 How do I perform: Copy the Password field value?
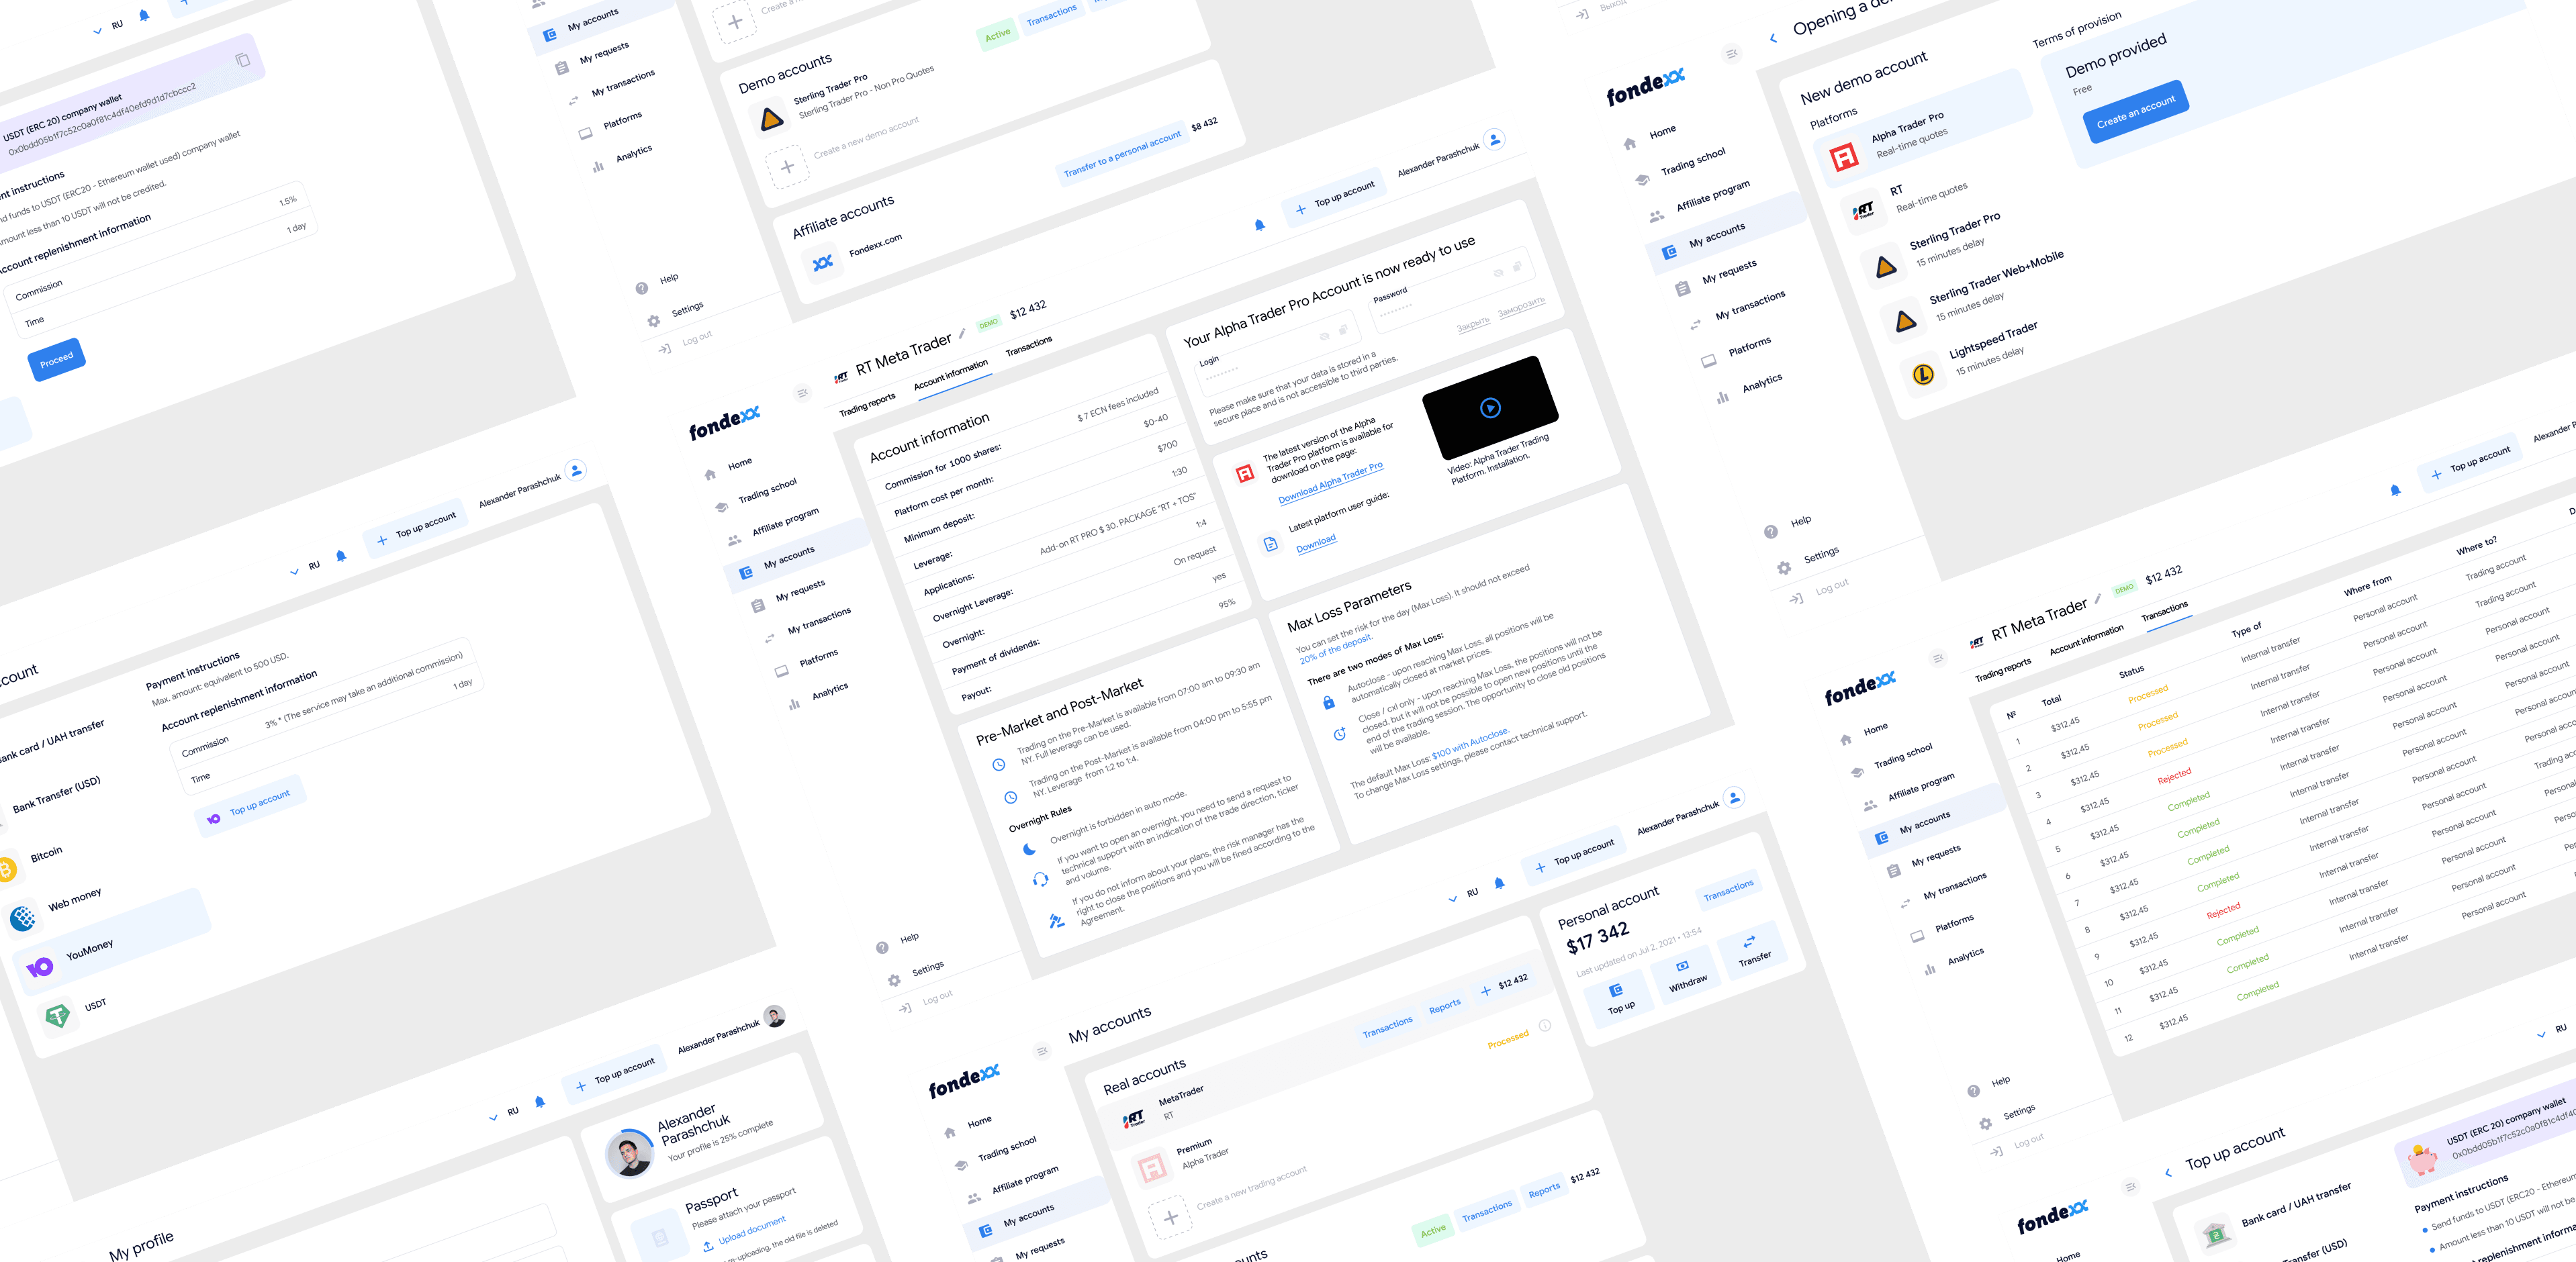tap(1517, 266)
